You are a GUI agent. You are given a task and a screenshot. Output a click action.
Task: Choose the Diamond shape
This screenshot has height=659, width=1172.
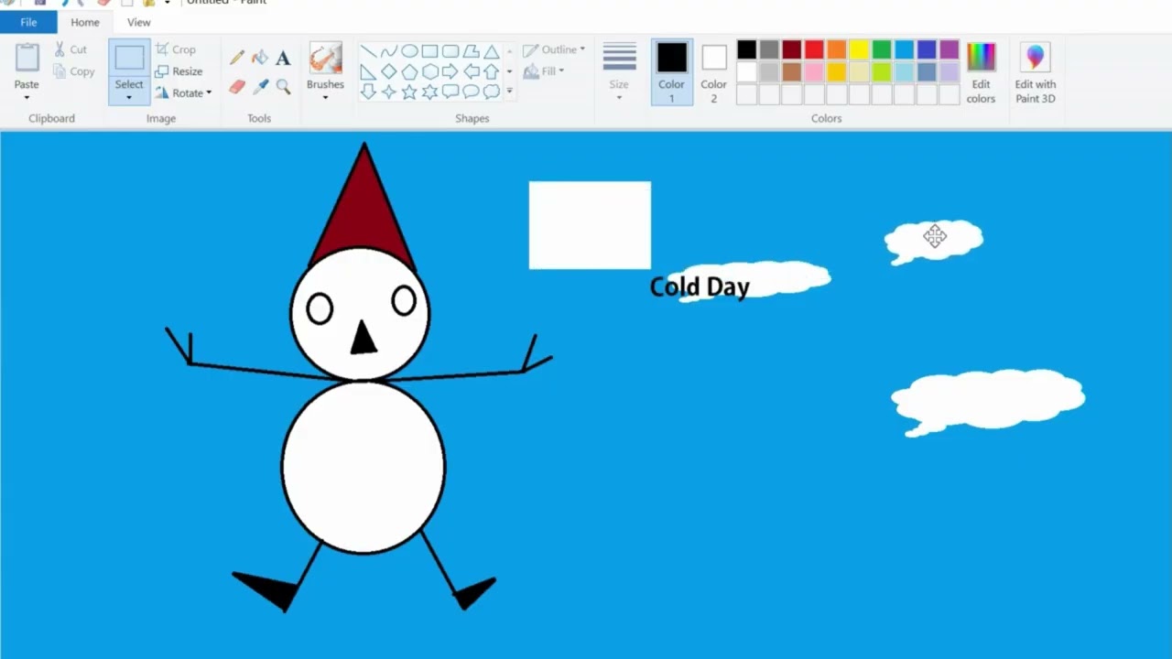click(x=389, y=71)
